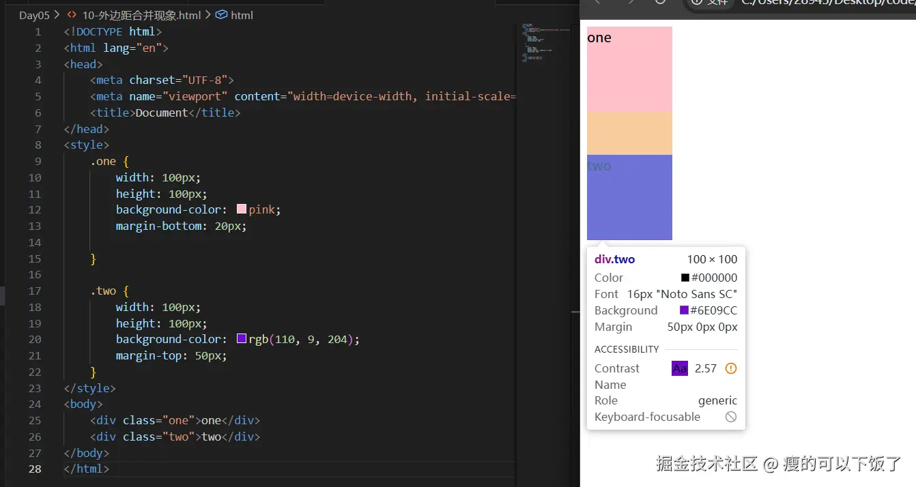Image resolution: width=916 pixels, height=487 pixels.
Task: Open the Day05 breadcrumb folder
Action: click(x=34, y=15)
